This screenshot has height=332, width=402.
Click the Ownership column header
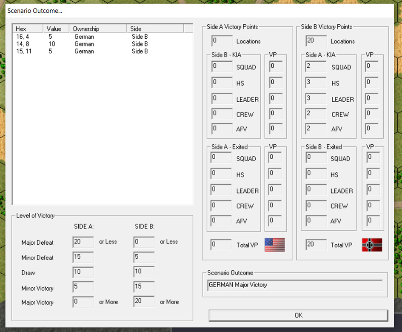[98, 29]
